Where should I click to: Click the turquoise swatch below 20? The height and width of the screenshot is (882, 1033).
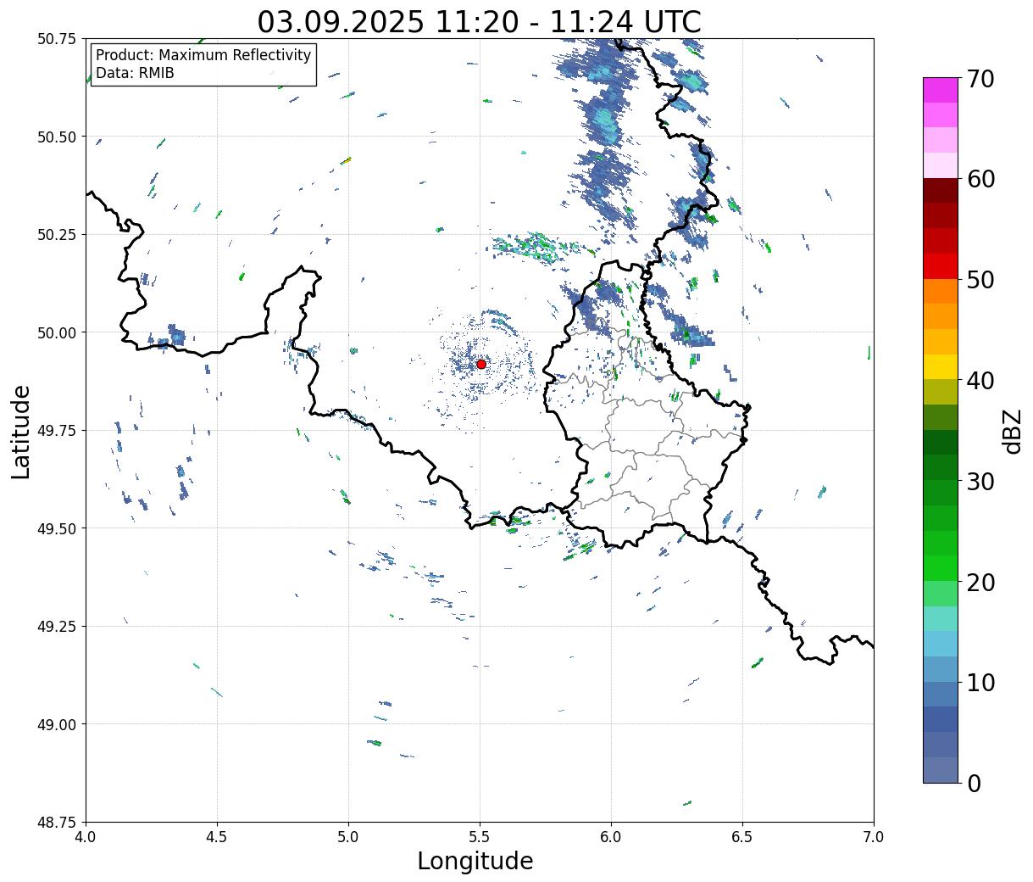(941, 619)
